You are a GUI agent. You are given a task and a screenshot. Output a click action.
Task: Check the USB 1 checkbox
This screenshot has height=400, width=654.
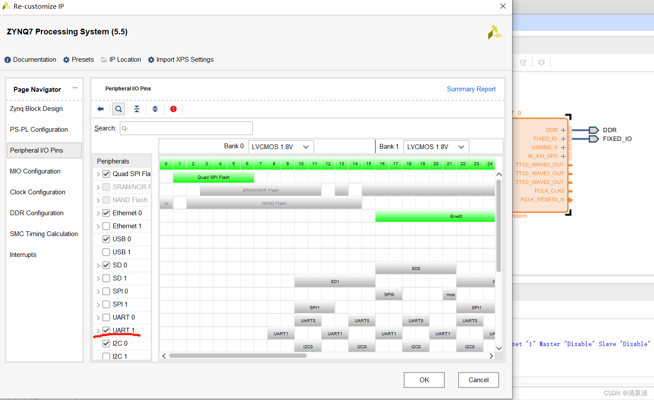[106, 252]
